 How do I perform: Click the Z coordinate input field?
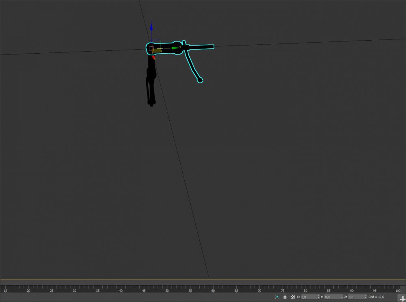tap(356, 297)
